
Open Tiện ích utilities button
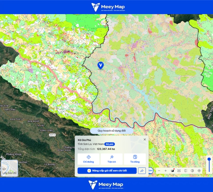click(x=112, y=159)
